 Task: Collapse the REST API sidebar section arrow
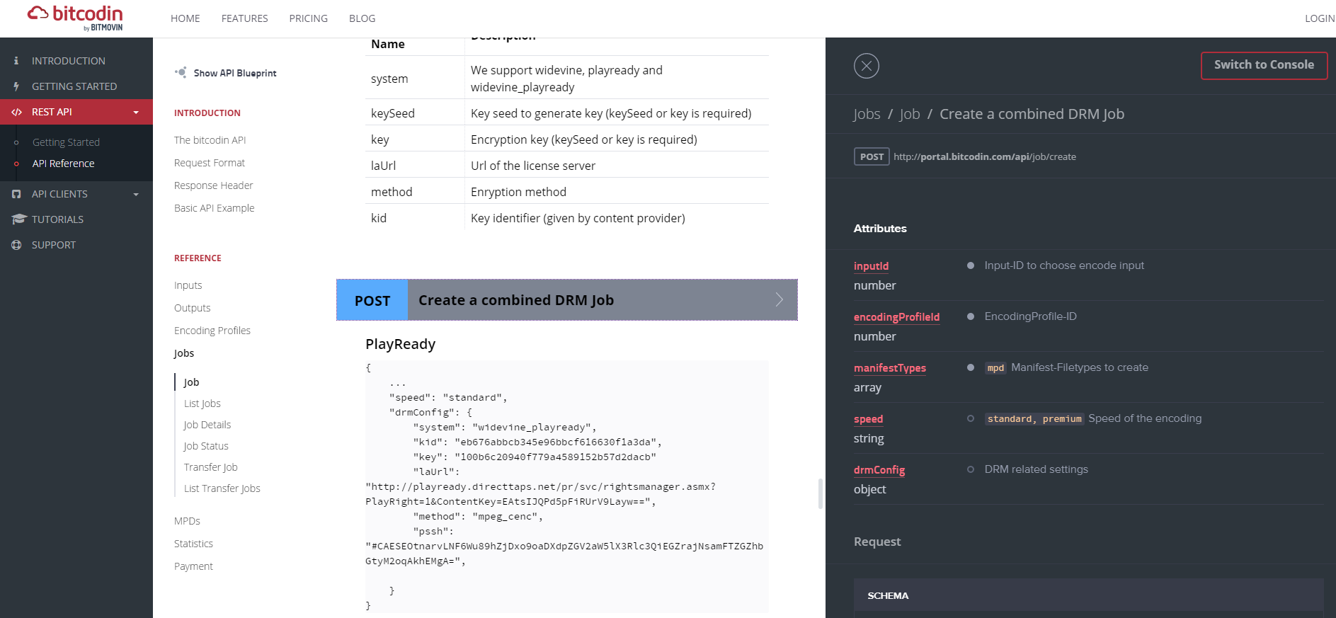(136, 113)
